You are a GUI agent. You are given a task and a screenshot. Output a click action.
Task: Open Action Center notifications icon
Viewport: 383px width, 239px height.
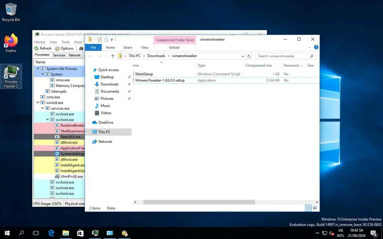[x=373, y=233]
